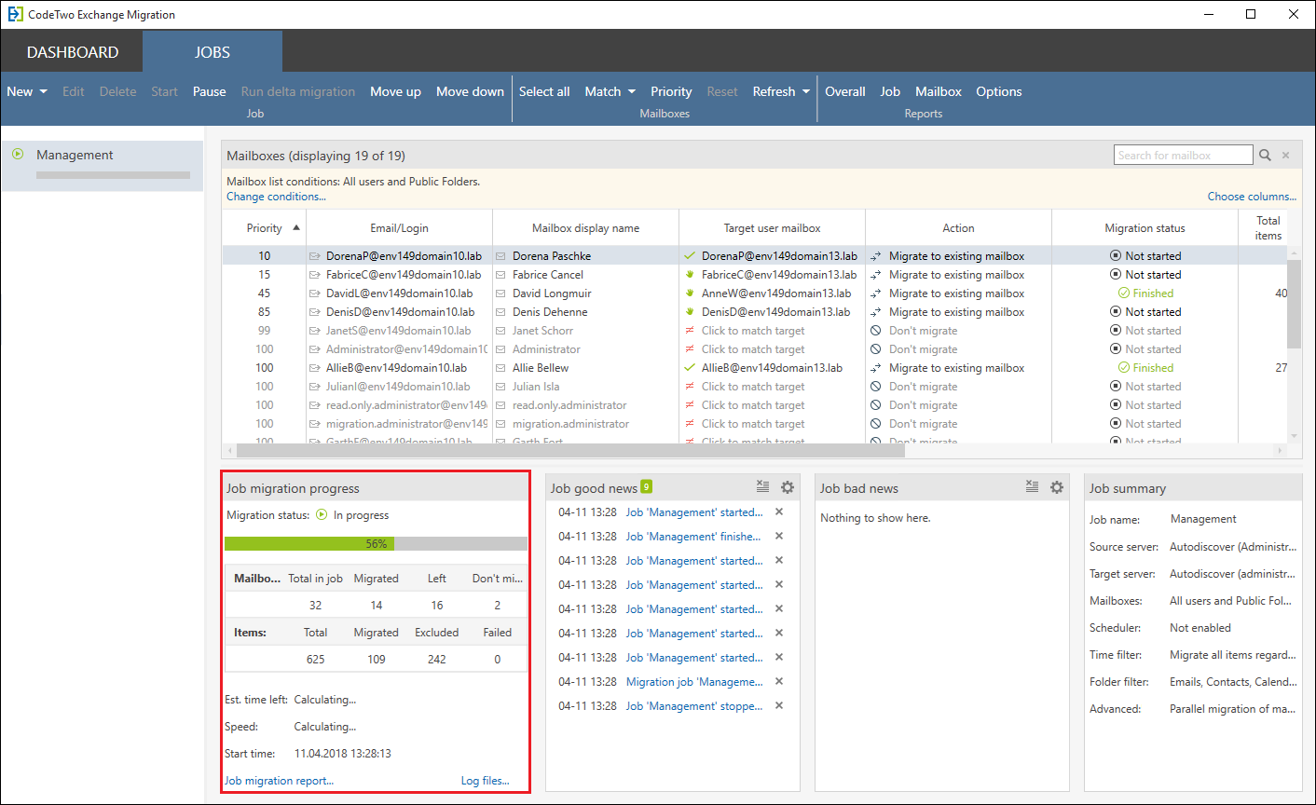Viewport: 1316px width, 805px height.
Task: Click migrate action icon for DenisD row
Action: (x=876, y=312)
